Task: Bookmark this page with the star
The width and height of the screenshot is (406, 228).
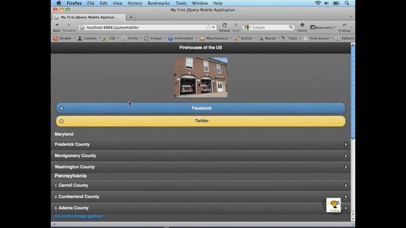Action: click(x=208, y=27)
